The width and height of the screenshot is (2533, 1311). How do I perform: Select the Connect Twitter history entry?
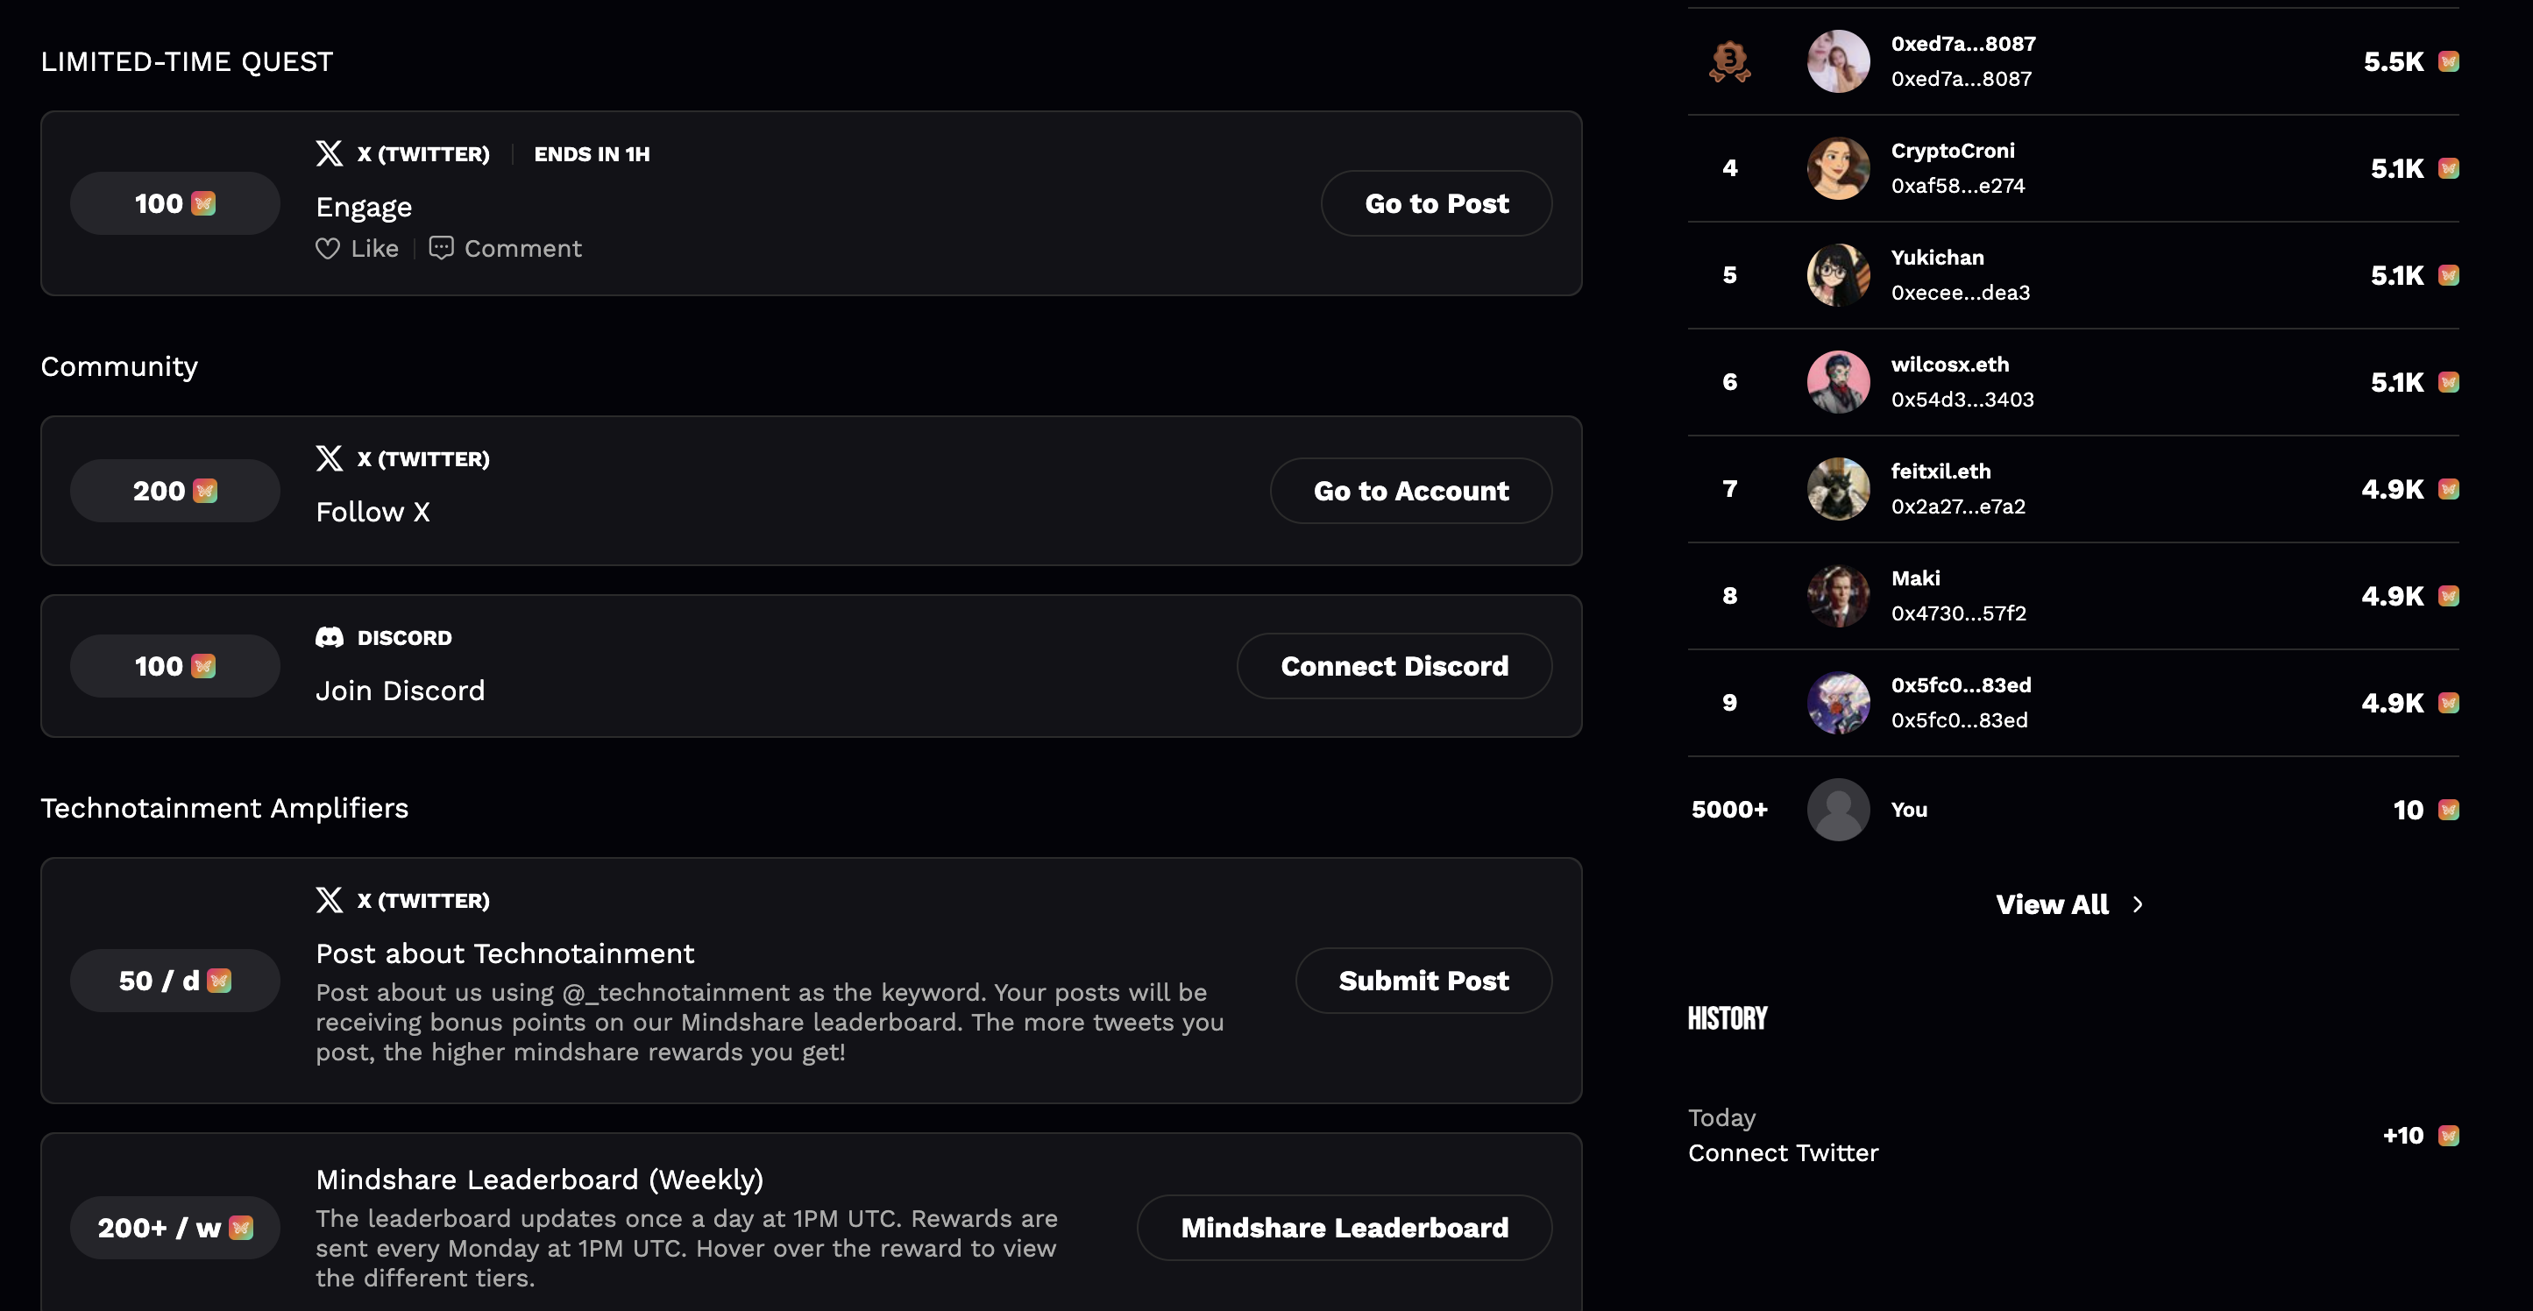pos(1783,1152)
